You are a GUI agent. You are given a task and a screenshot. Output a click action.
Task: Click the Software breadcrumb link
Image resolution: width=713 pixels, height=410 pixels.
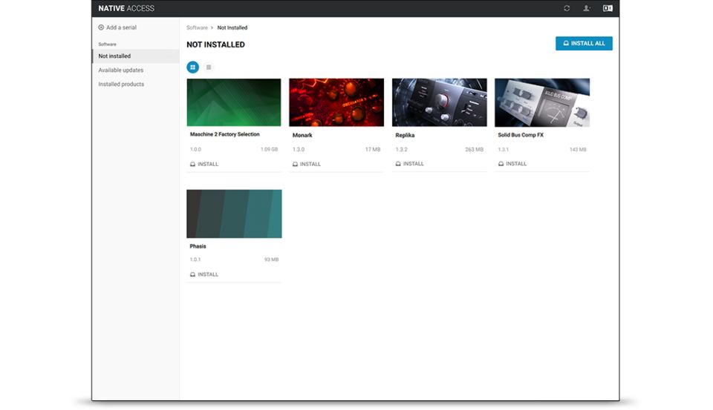[197, 28]
